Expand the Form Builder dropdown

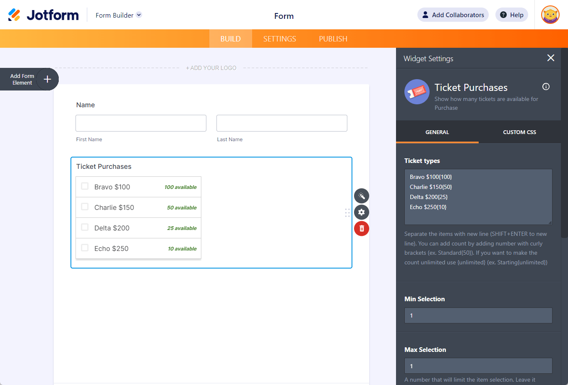point(119,15)
